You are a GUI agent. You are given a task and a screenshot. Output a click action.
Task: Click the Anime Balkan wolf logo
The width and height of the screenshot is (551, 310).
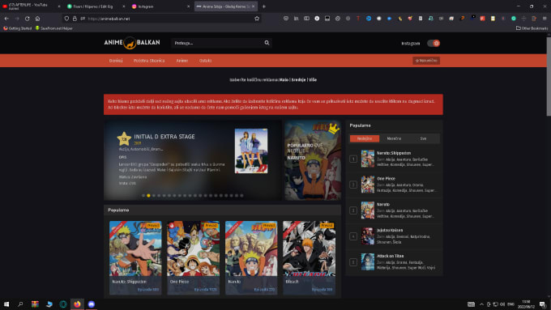click(132, 43)
